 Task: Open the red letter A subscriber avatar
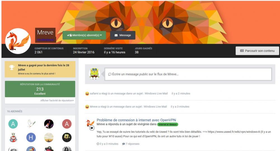(67, 124)
